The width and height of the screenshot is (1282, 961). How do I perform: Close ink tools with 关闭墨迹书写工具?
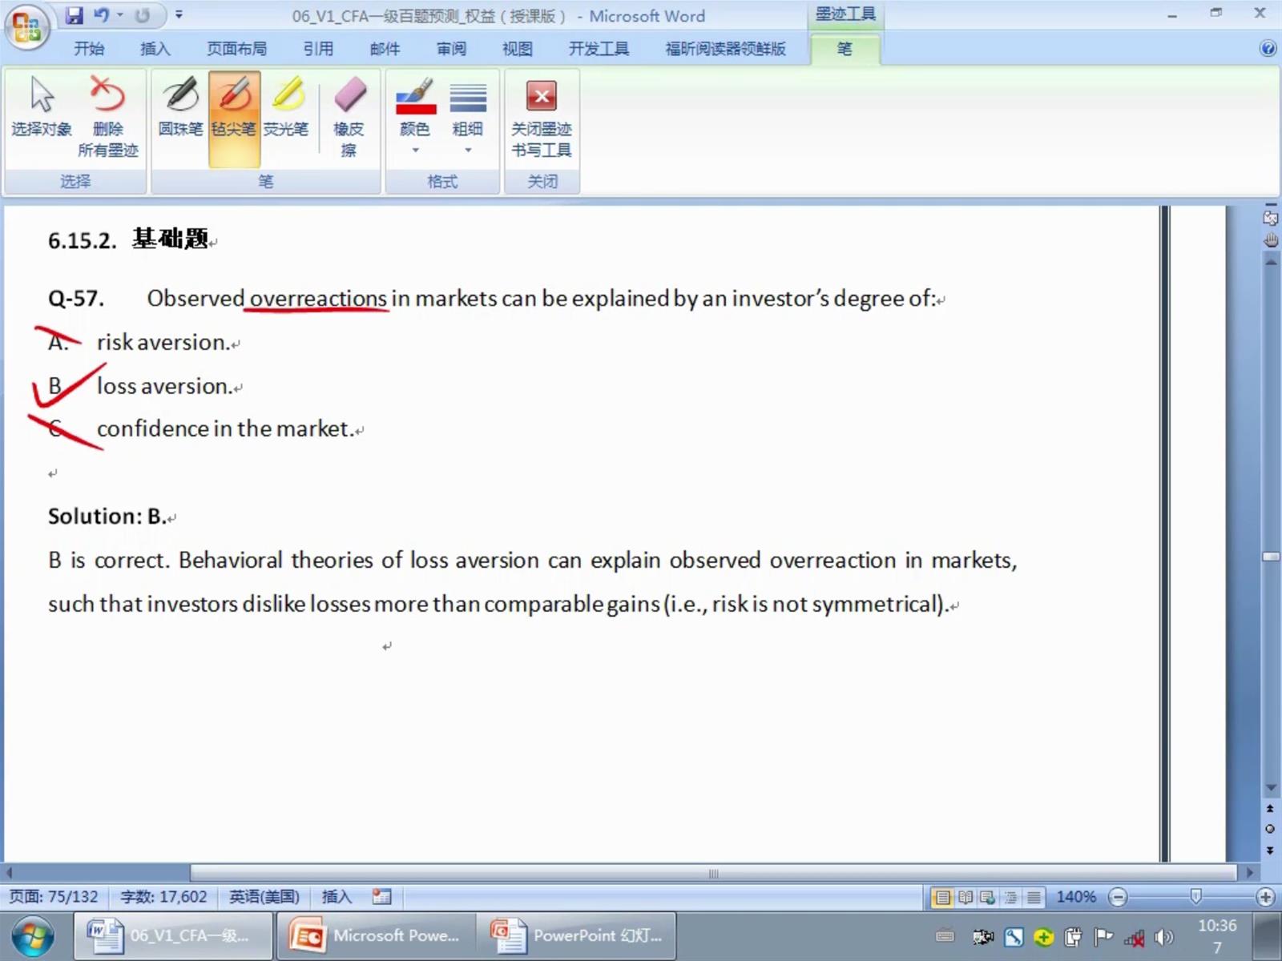[542, 116]
